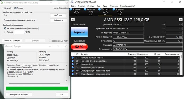Click the Режим передачи field SATA/600

pos(128,37)
